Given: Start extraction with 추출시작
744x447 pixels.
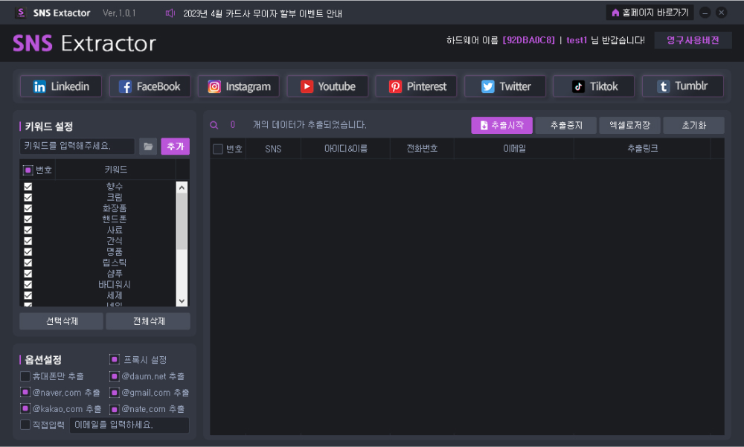Looking at the screenshot, I should coord(501,125).
